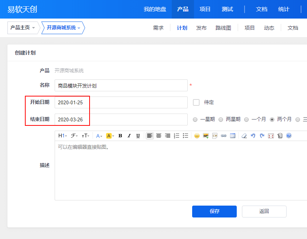Insert a table in the editor
The width and height of the screenshot is (307, 239).
[233, 136]
